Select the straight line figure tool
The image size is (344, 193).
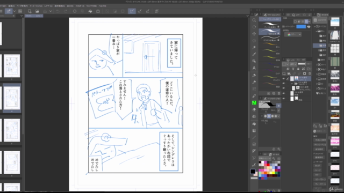point(254,137)
